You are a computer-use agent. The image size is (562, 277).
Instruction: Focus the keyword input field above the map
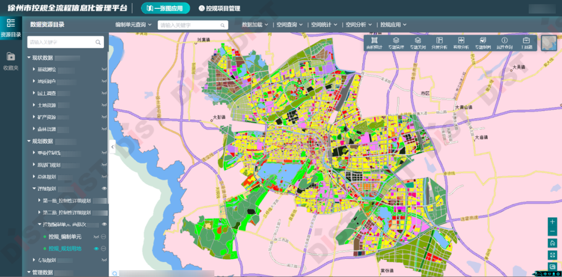(x=193, y=25)
